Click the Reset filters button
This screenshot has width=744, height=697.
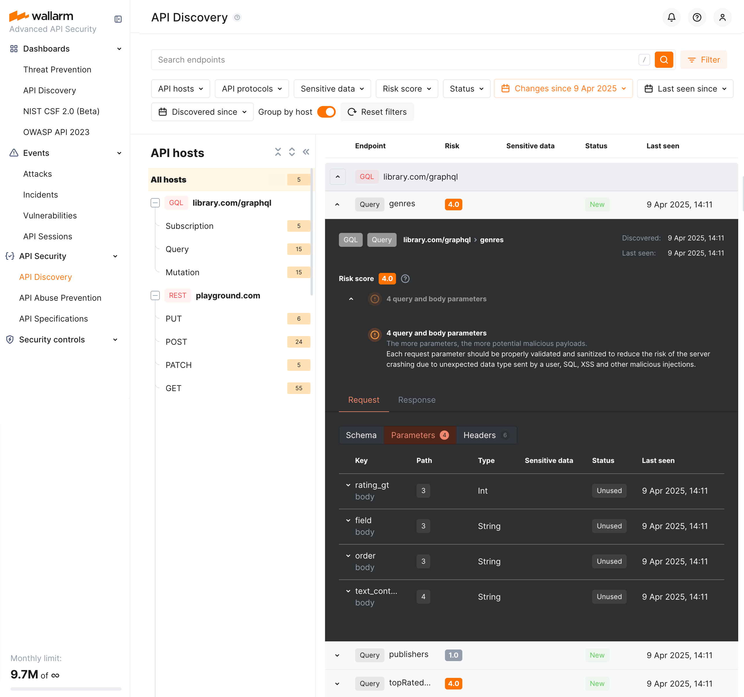point(377,112)
